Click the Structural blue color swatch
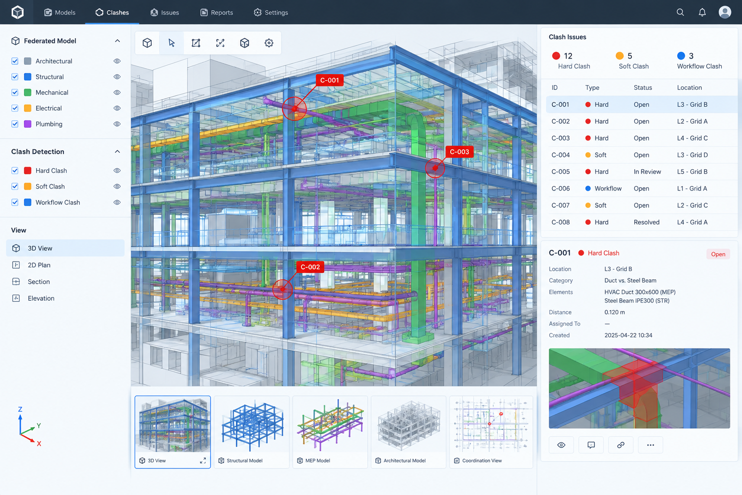This screenshot has width=742, height=495. click(x=28, y=77)
